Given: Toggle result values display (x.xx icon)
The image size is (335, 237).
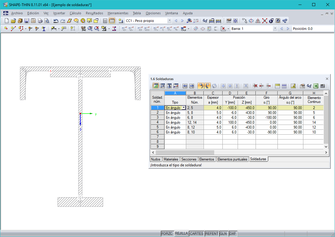Looking at the screenshot, I should click(196, 21).
